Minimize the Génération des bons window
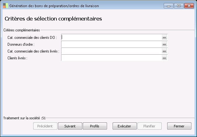197x137 pixels. 168,6
